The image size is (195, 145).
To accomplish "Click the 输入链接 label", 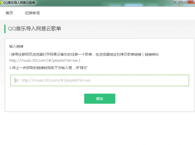I will 16,46.
